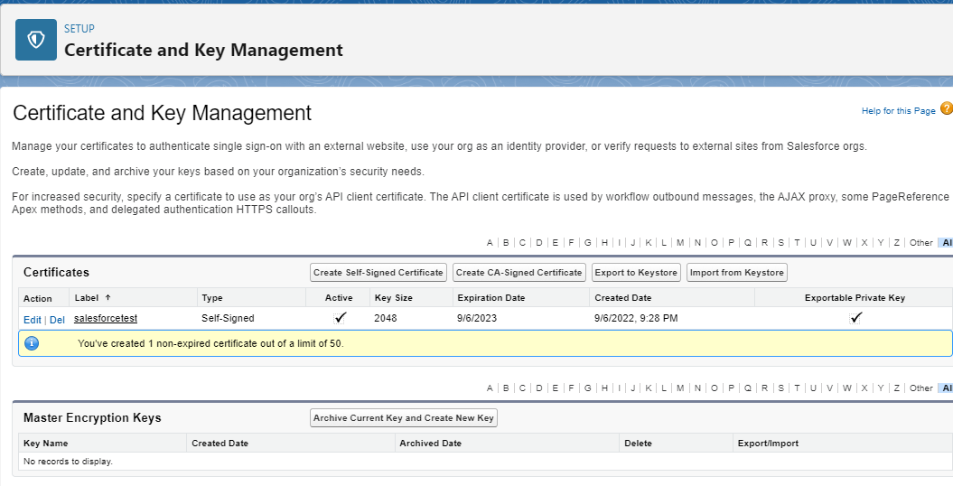Click the help question mark icon
953x486 pixels.
(946, 109)
